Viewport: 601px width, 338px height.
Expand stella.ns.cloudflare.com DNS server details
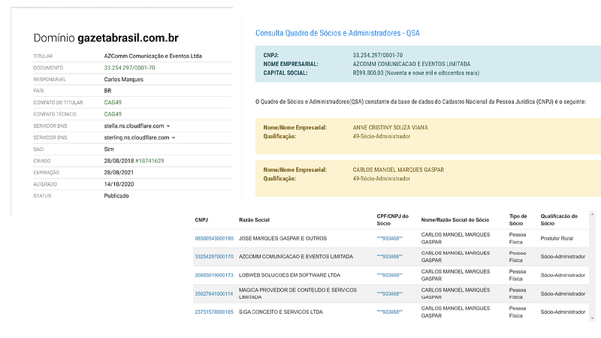168,126
